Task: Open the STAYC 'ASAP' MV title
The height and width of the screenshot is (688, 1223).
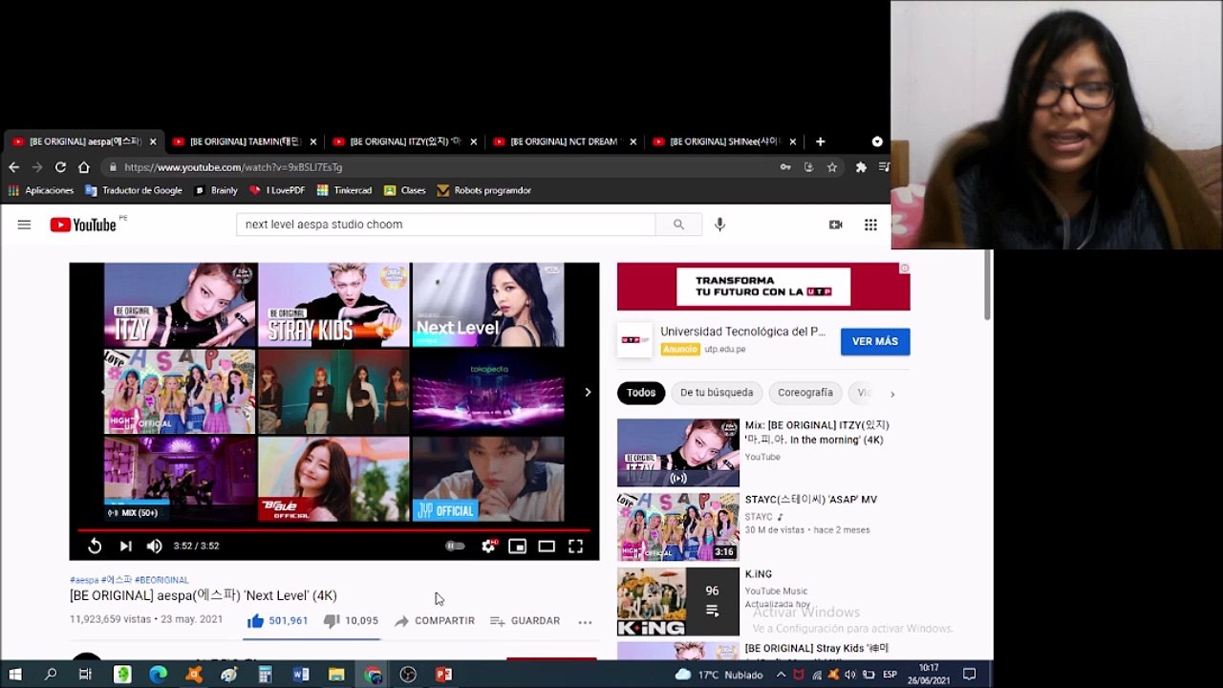Action: 811,500
